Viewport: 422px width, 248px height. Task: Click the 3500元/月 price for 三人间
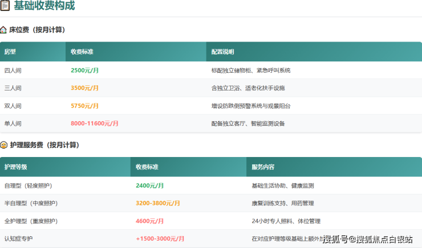(84, 88)
